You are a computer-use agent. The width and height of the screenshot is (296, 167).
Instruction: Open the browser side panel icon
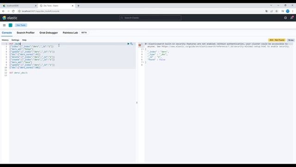[283, 11]
